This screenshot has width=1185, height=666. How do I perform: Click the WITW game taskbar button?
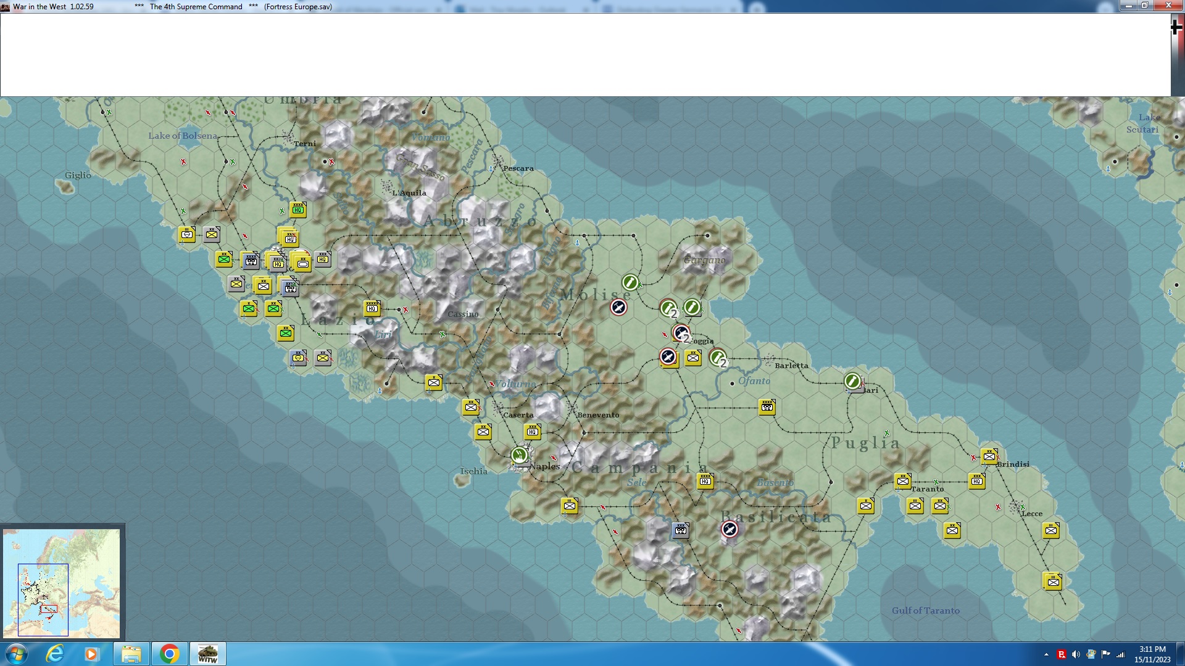(207, 654)
